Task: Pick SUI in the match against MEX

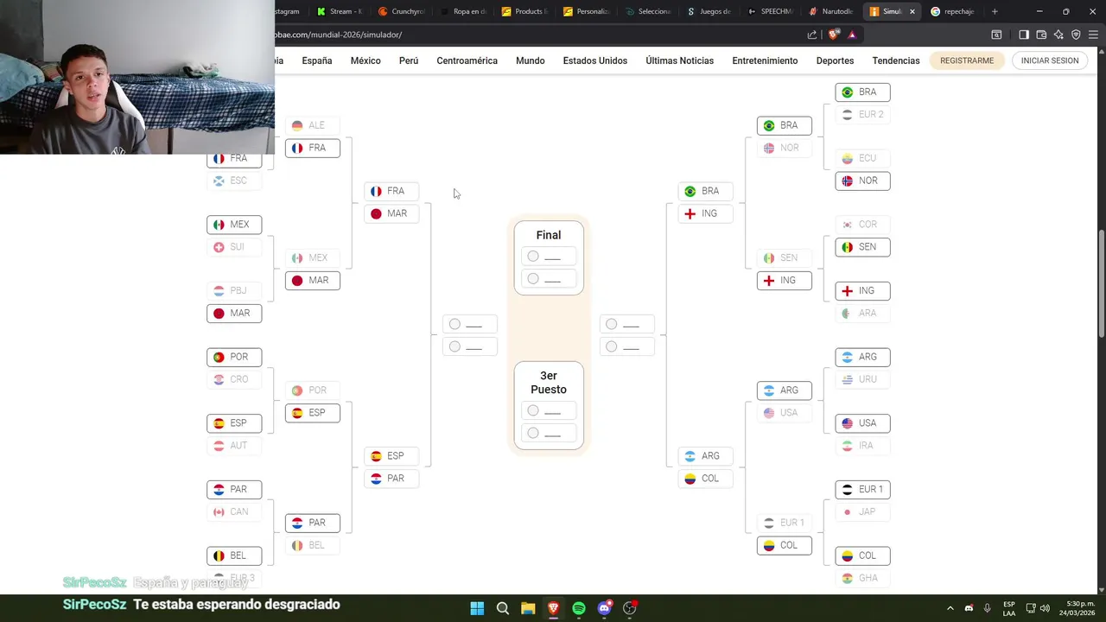Action: click(x=234, y=247)
